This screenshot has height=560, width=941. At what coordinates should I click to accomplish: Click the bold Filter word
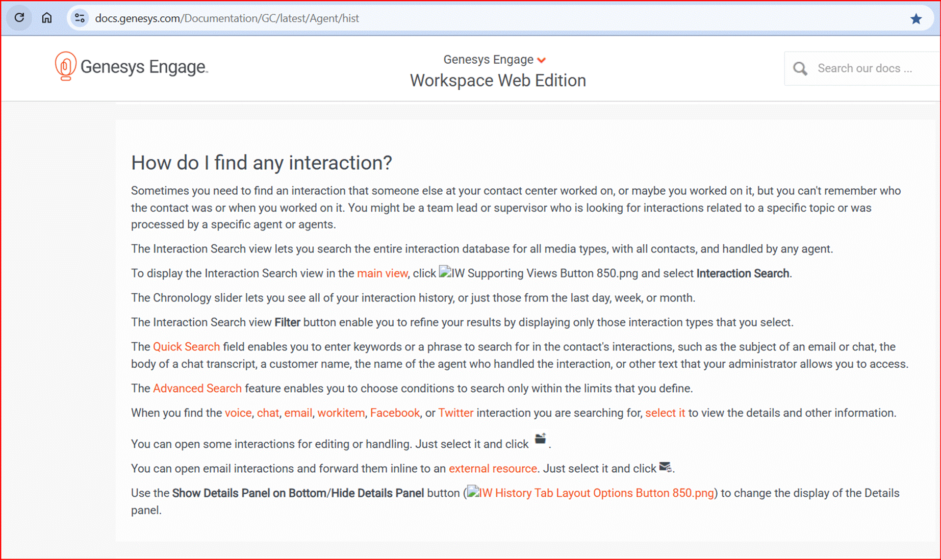[x=287, y=322]
